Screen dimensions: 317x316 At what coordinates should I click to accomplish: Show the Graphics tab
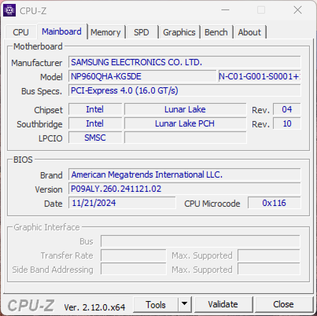pos(179,32)
